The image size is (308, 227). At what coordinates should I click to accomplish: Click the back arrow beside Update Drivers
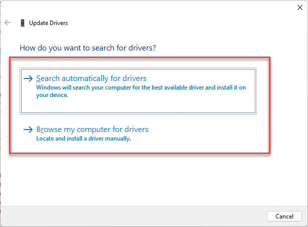[x=8, y=23]
